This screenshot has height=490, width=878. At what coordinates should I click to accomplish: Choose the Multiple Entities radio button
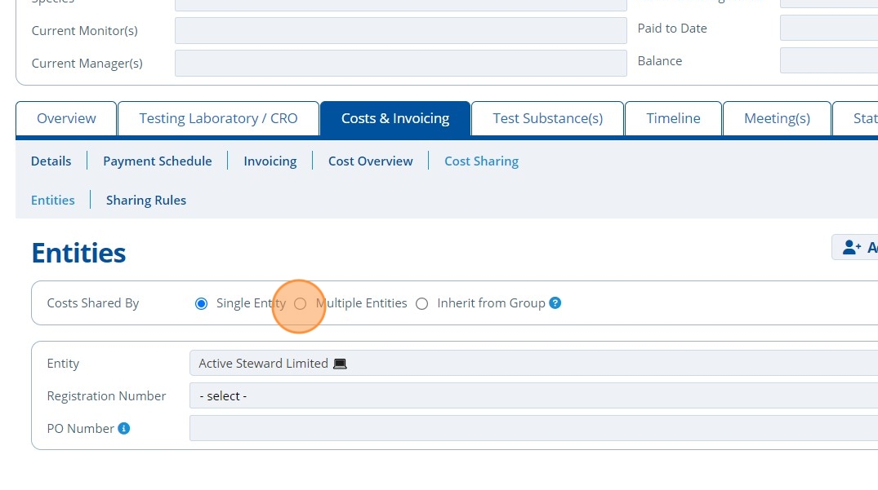[300, 303]
